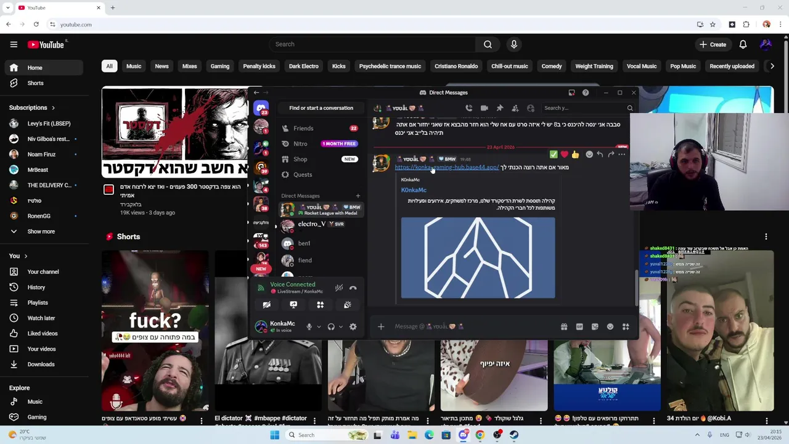The image size is (789, 444).
Task: Open Discord inbox icon in title bar
Action: 571,92
